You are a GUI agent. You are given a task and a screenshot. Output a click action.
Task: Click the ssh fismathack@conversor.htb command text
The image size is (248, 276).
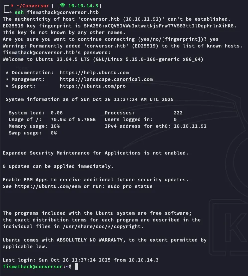coord(56,12)
